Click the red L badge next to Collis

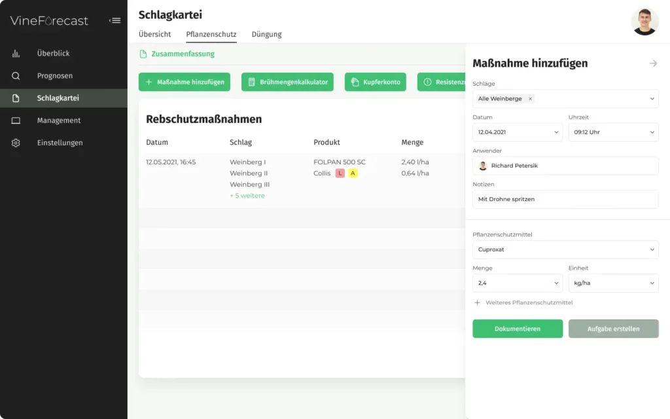(340, 173)
